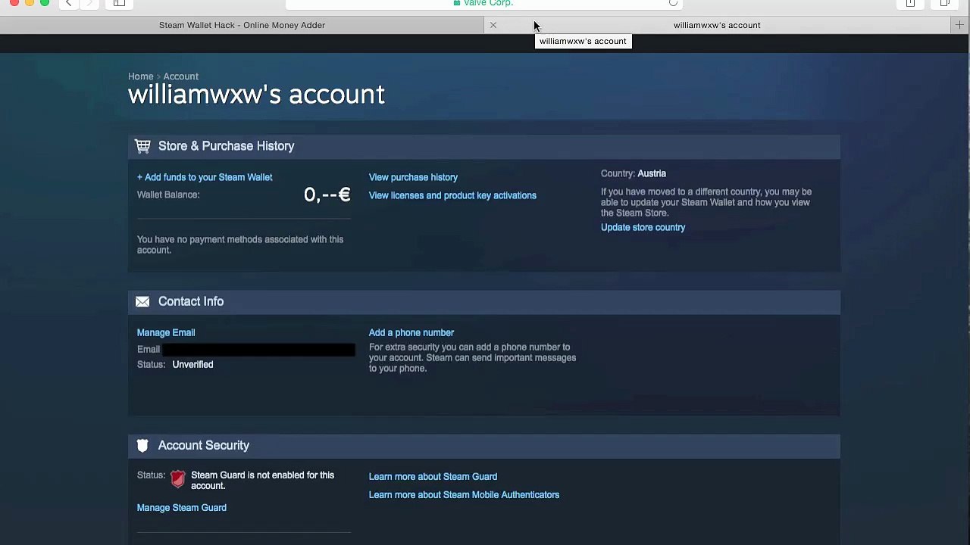Screen dimensions: 970x545
Task: Click the shield icon beside Account Security
Action: (x=142, y=446)
